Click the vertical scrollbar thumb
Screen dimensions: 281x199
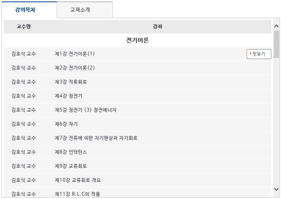tap(276, 44)
